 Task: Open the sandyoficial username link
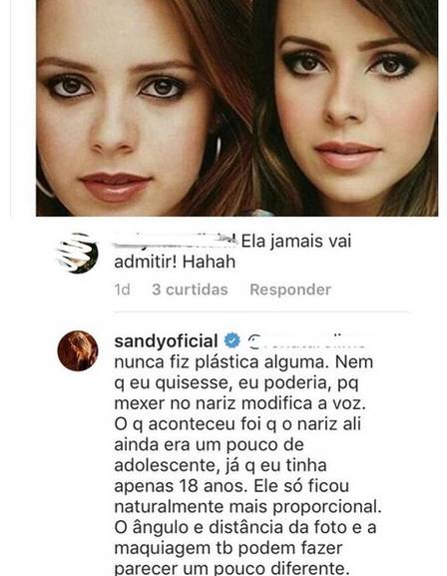(x=166, y=341)
